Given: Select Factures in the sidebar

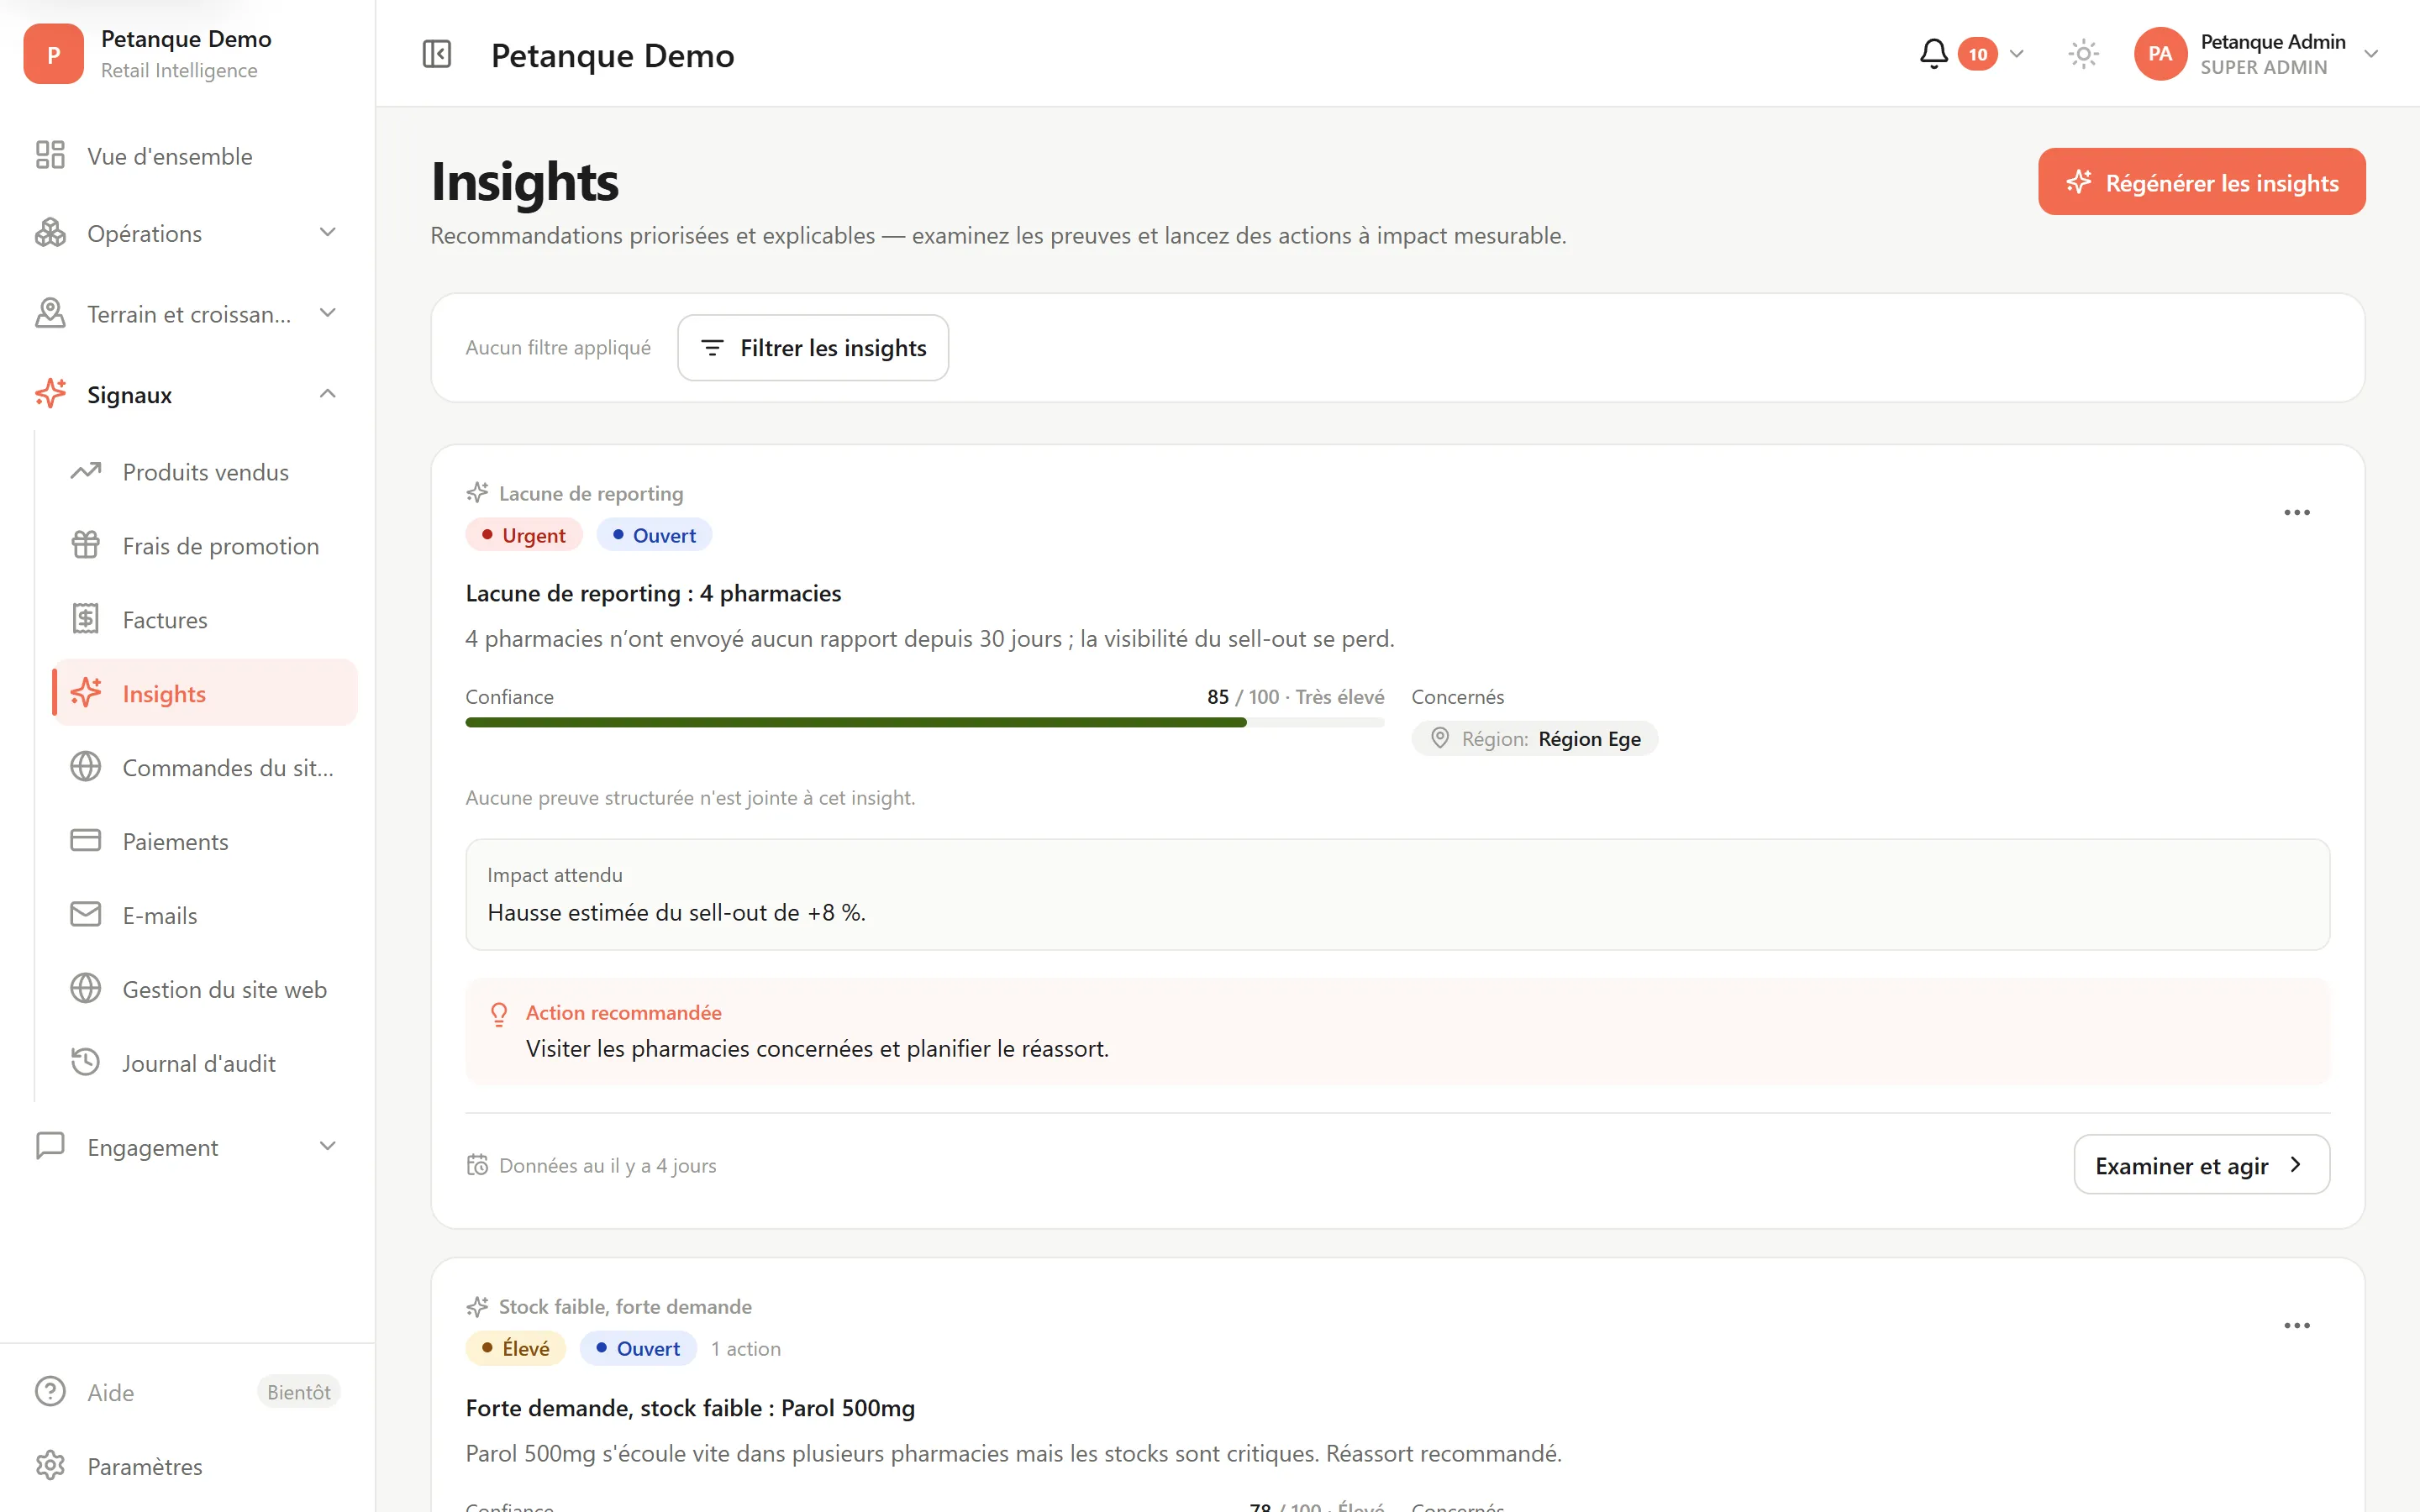Looking at the screenshot, I should click(x=205, y=620).
